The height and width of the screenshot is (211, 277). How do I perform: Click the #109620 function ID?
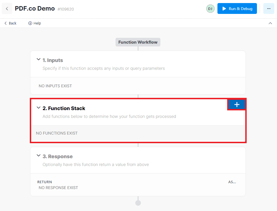point(66,9)
